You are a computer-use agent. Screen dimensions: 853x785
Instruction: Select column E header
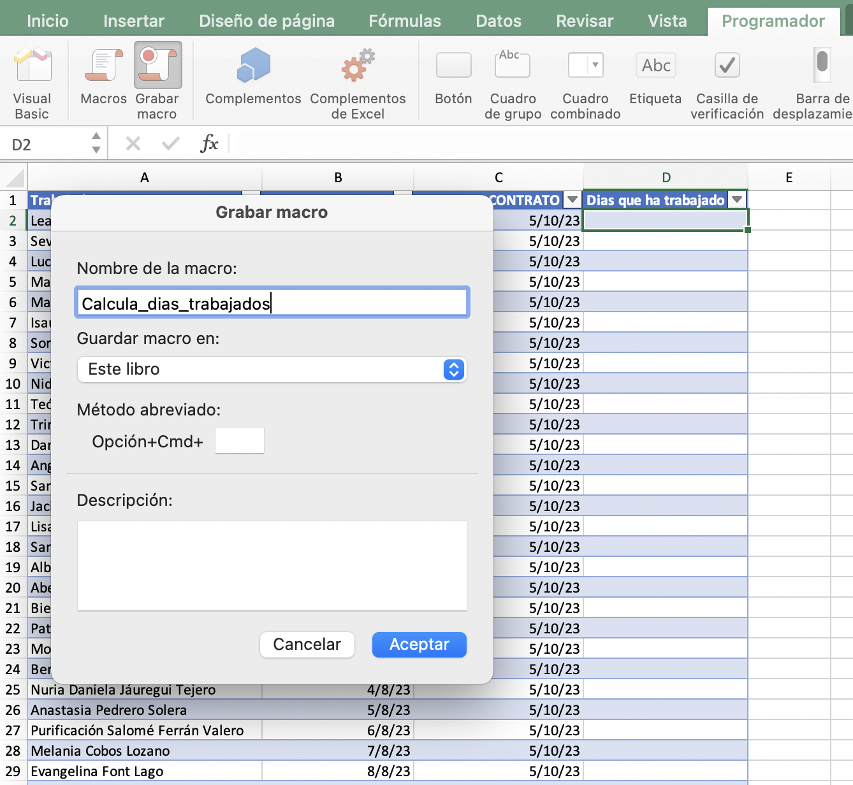coord(789,177)
